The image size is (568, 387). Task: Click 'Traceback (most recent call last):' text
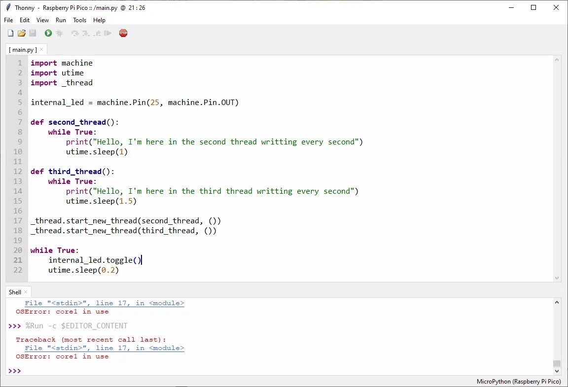coord(91,340)
